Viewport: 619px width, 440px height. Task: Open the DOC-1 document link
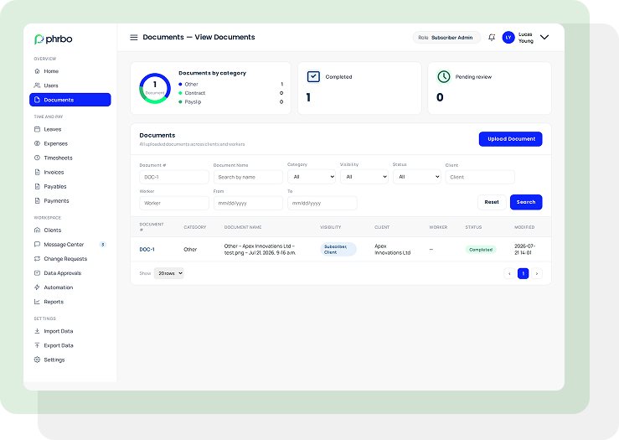147,249
